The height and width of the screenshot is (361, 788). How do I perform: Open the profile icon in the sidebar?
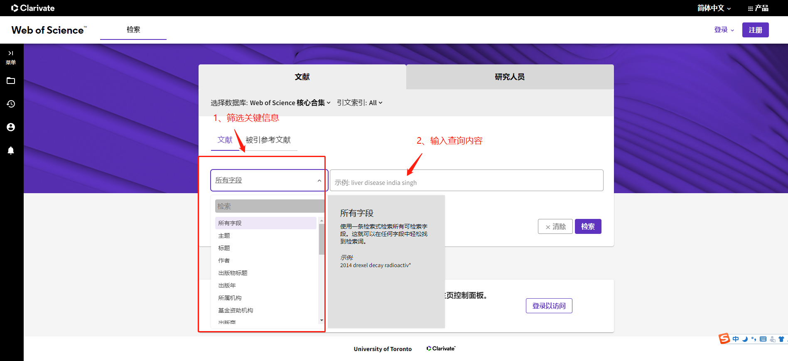pyautogui.click(x=11, y=127)
